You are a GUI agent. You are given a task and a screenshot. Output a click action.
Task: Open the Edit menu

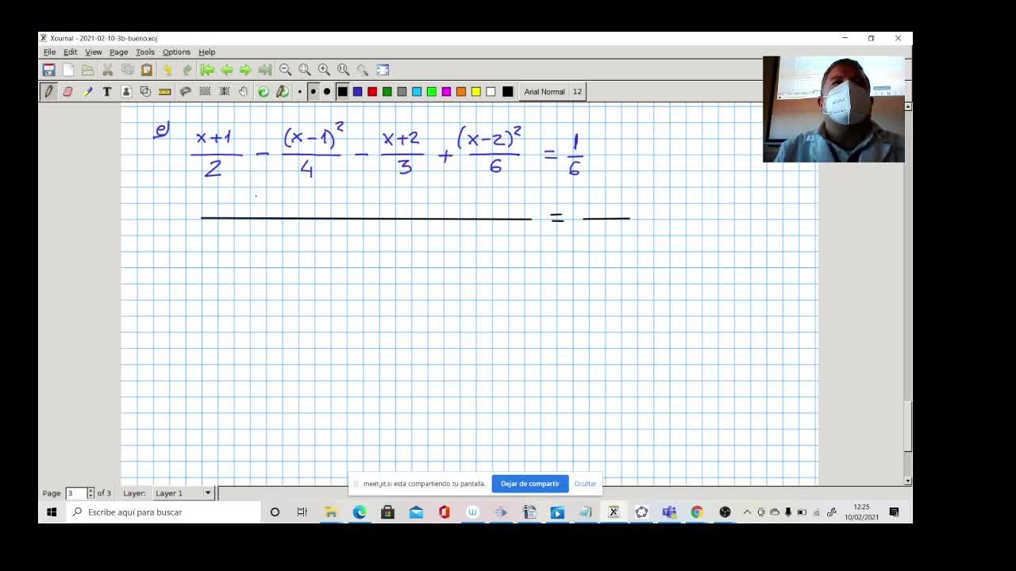[71, 52]
